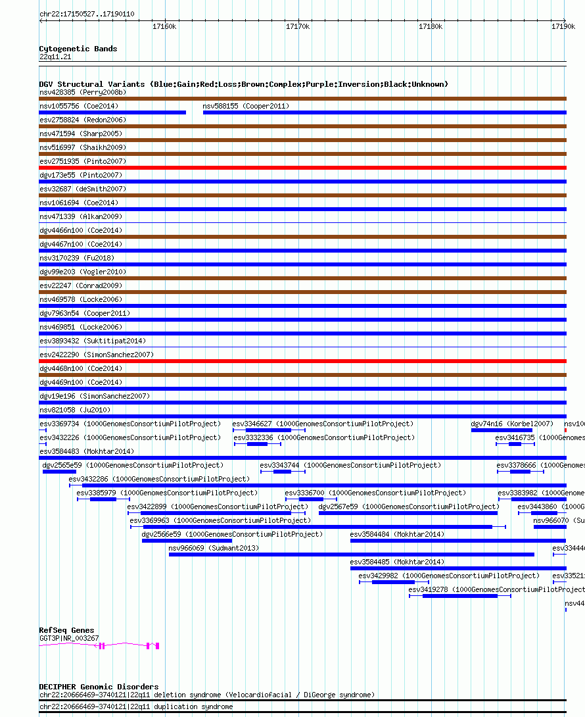Screen dimensions: 585x717
Task: Click the esv3378666 variant label
Action: coord(541,465)
